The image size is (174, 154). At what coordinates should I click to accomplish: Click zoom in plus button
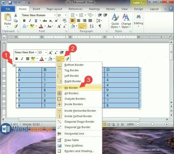[167, 125]
